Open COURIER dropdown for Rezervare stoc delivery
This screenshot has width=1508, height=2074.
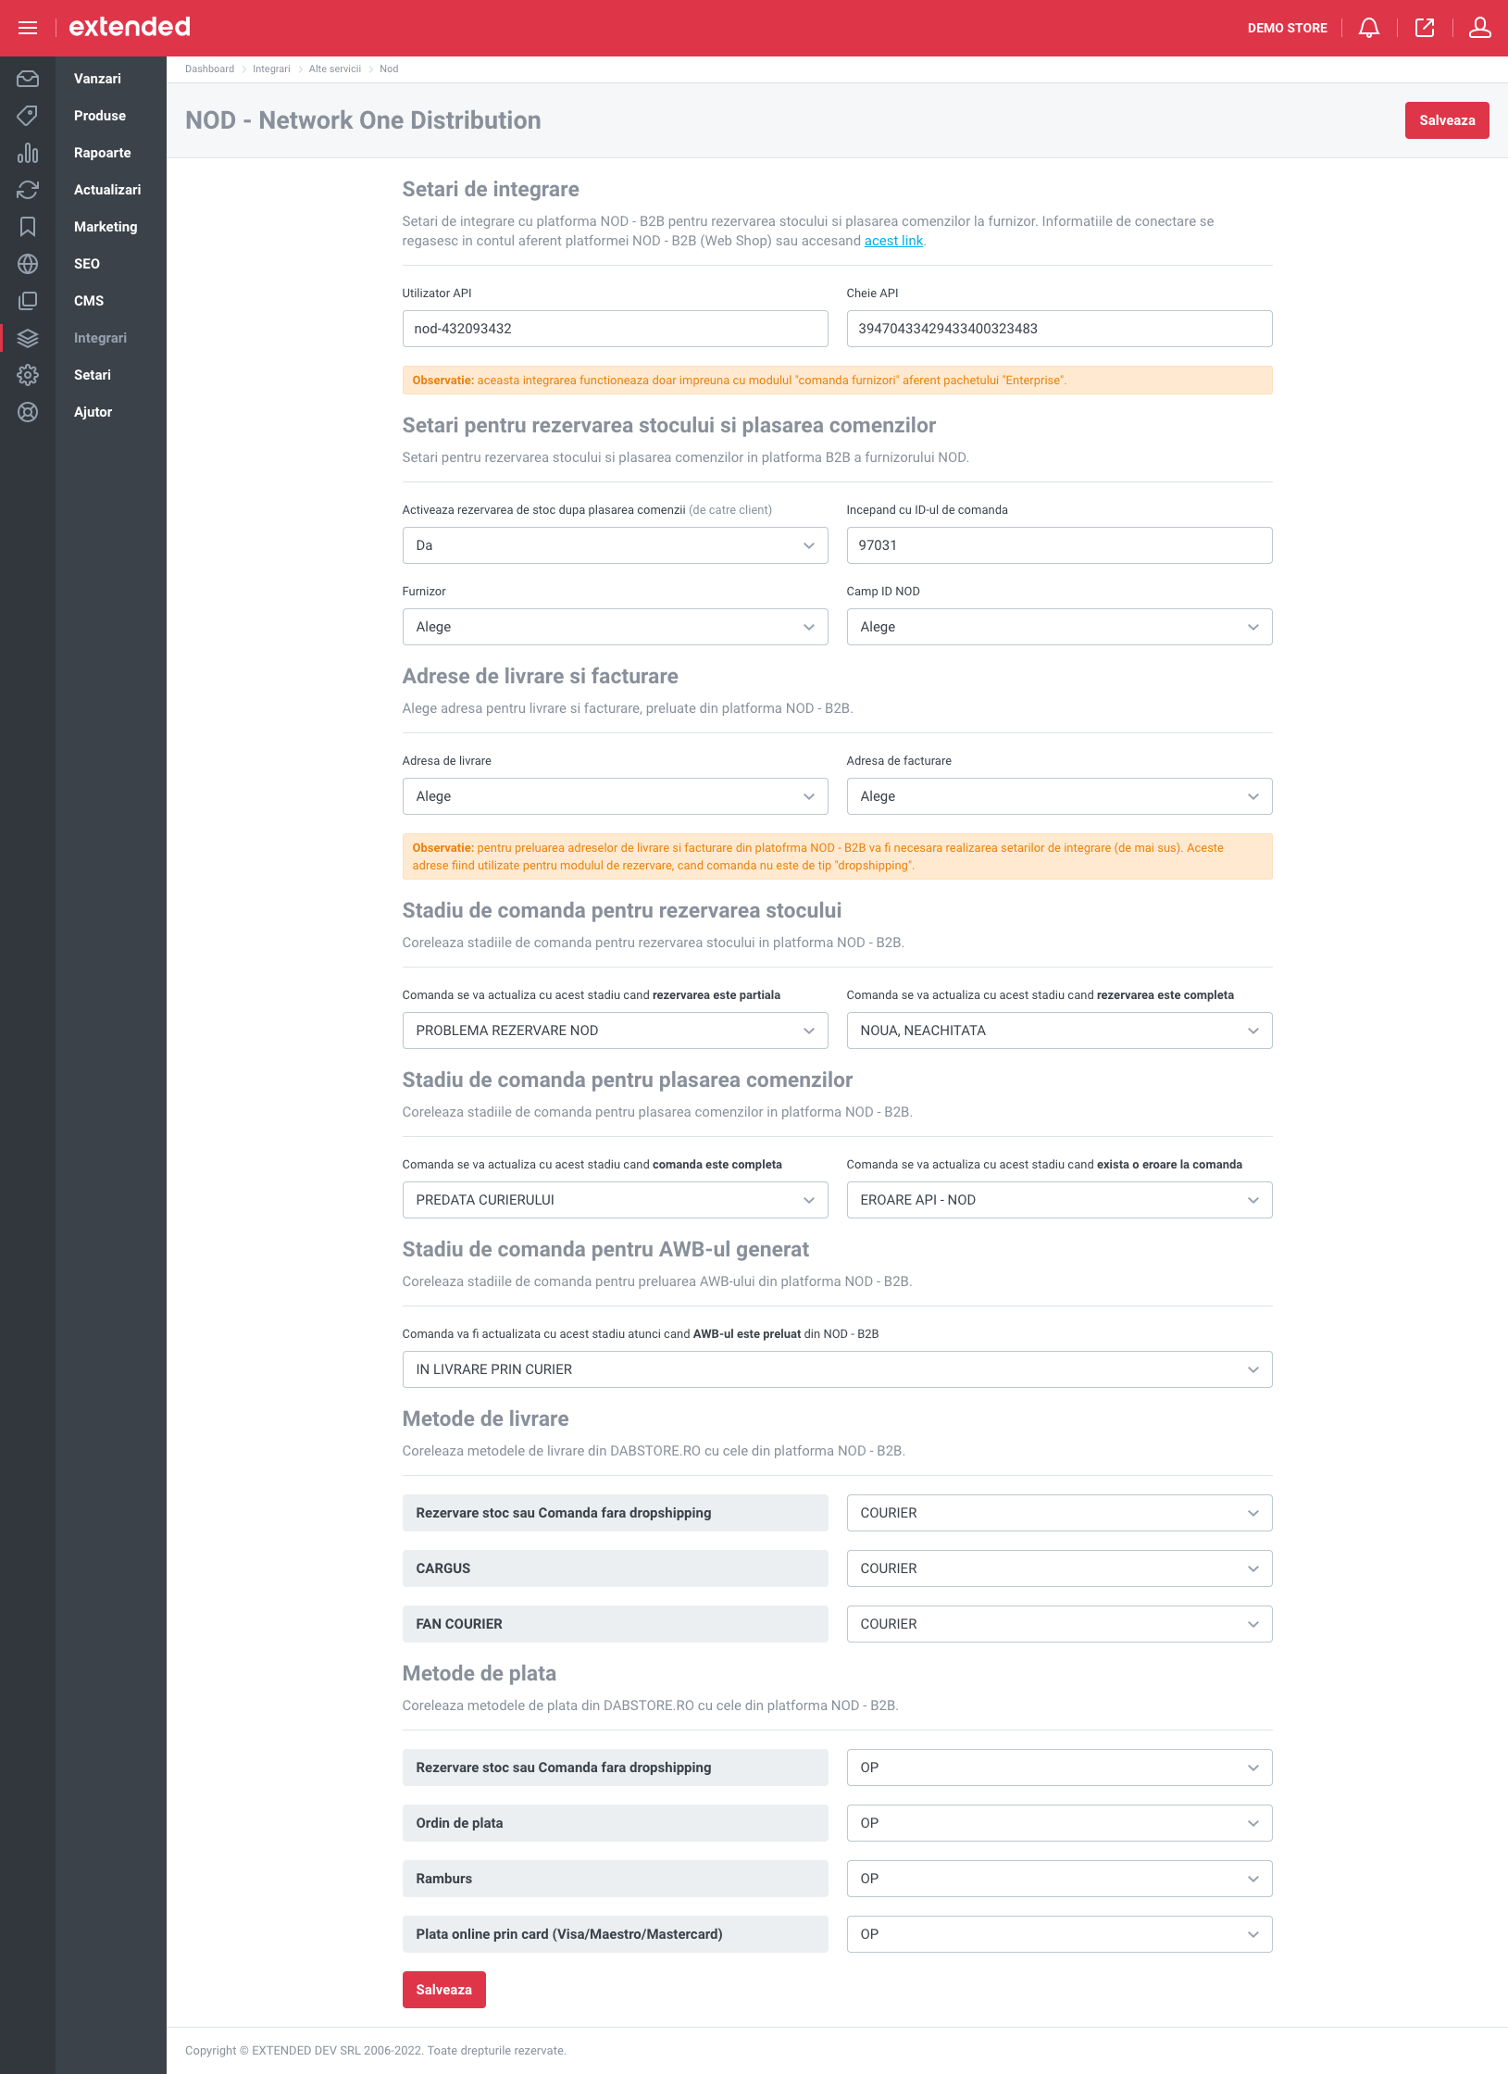(1059, 1513)
